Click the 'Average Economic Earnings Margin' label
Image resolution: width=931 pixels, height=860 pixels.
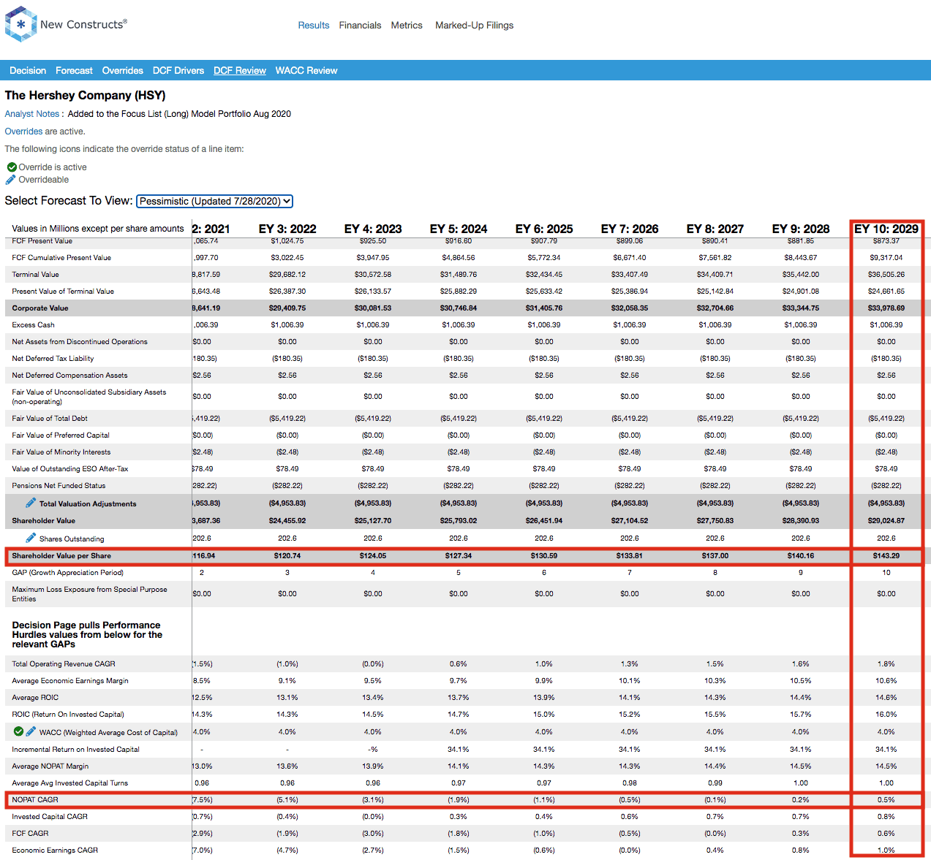(x=70, y=681)
